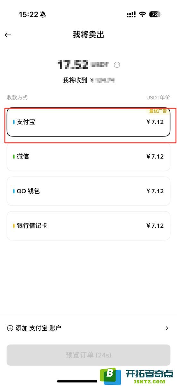Open the circled ellipsis next to amount
The height and width of the screenshot is (386, 177).
click(117, 65)
